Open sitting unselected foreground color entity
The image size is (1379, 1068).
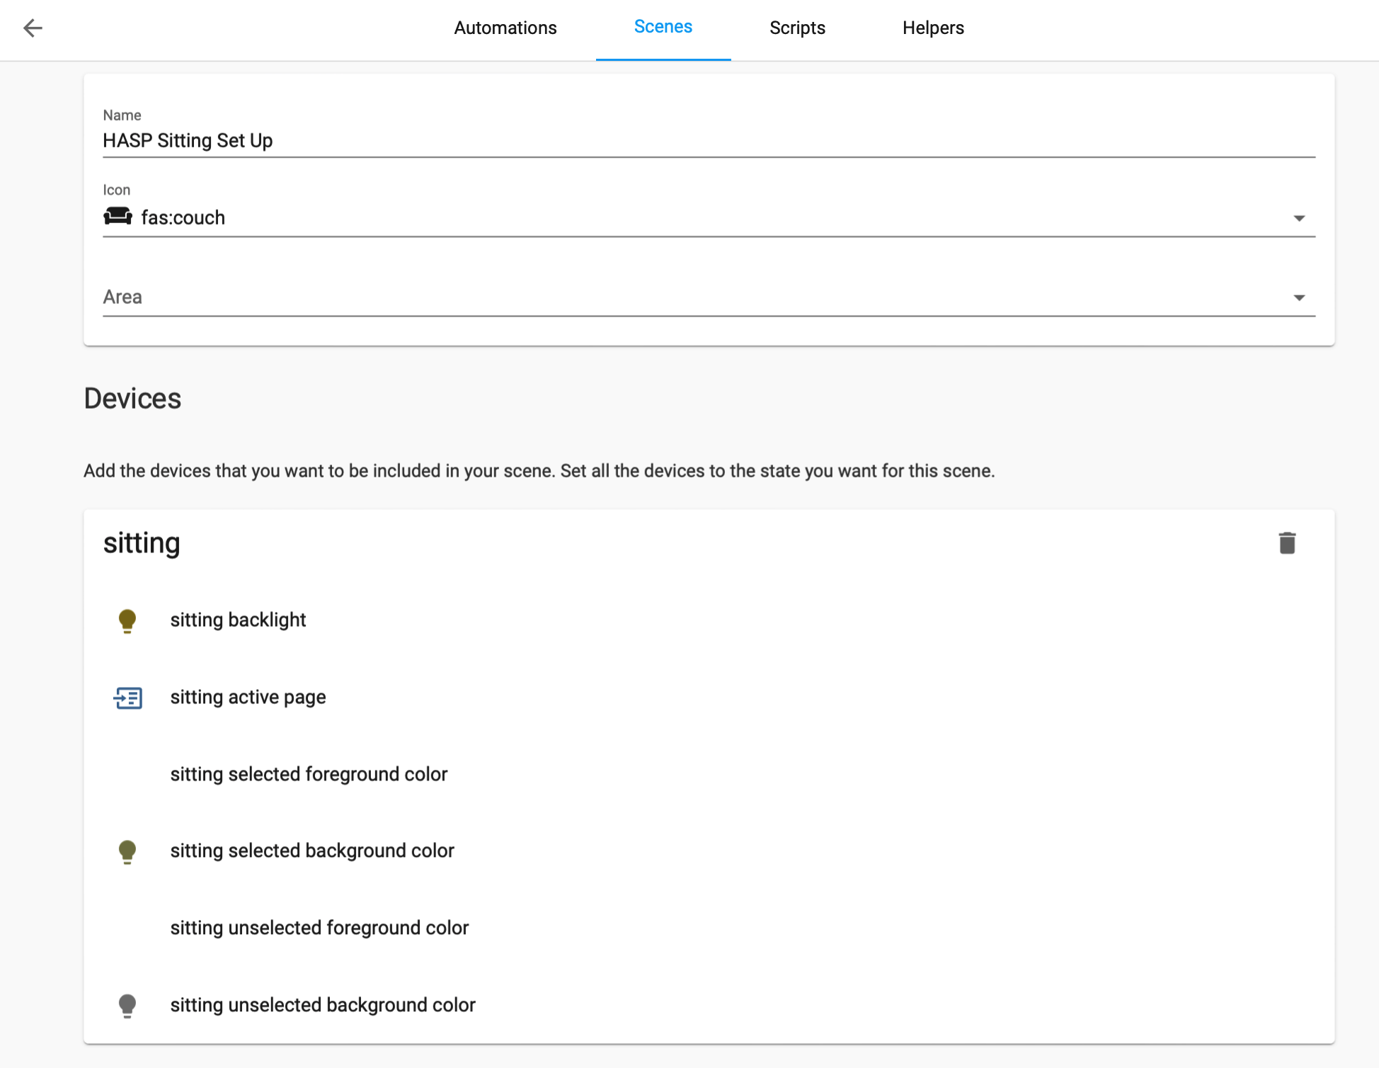coord(319,928)
